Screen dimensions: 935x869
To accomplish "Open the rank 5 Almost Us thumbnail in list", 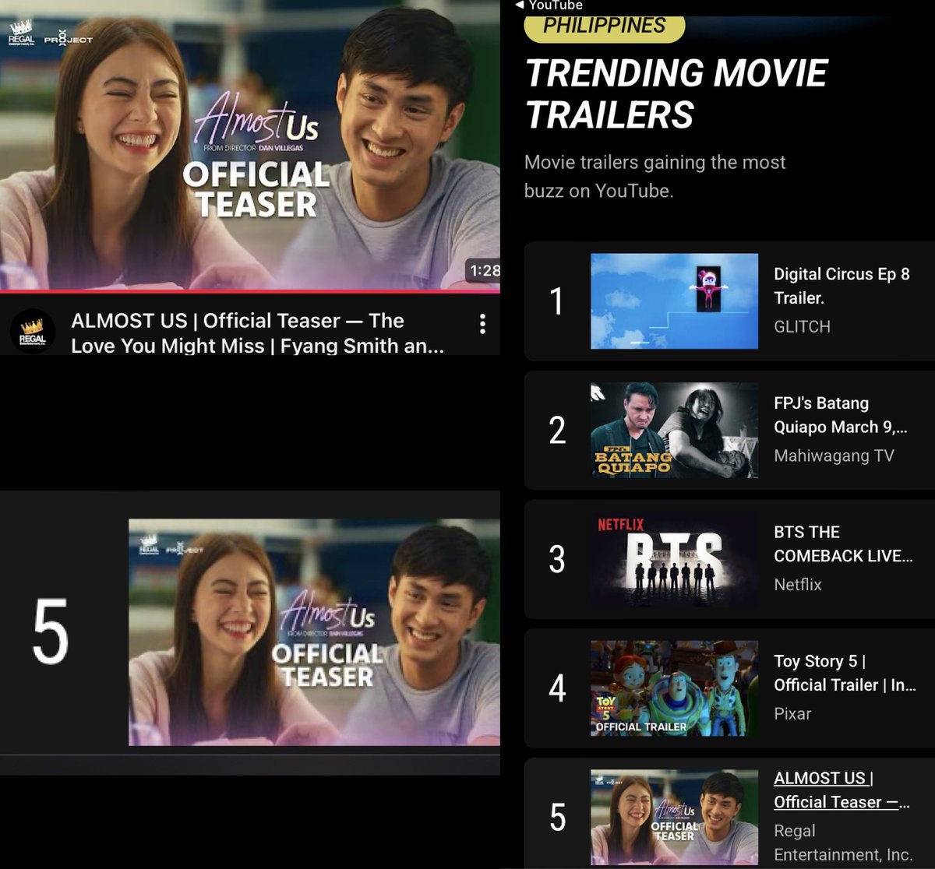I will (674, 818).
